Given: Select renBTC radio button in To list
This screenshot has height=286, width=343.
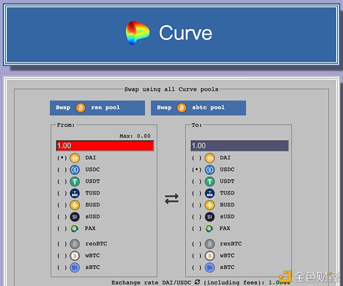Looking at the screenshot, I should 196,244.
